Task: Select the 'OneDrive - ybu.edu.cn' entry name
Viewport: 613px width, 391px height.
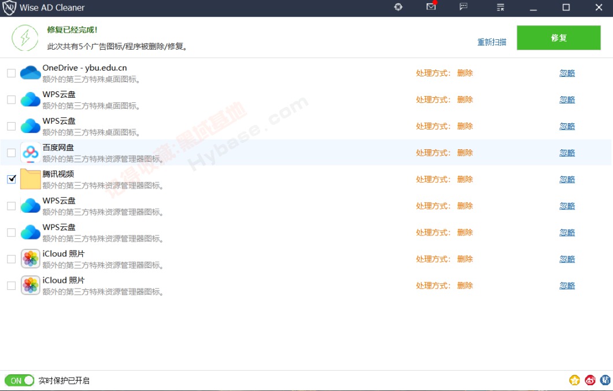Action: click(85, 68)
